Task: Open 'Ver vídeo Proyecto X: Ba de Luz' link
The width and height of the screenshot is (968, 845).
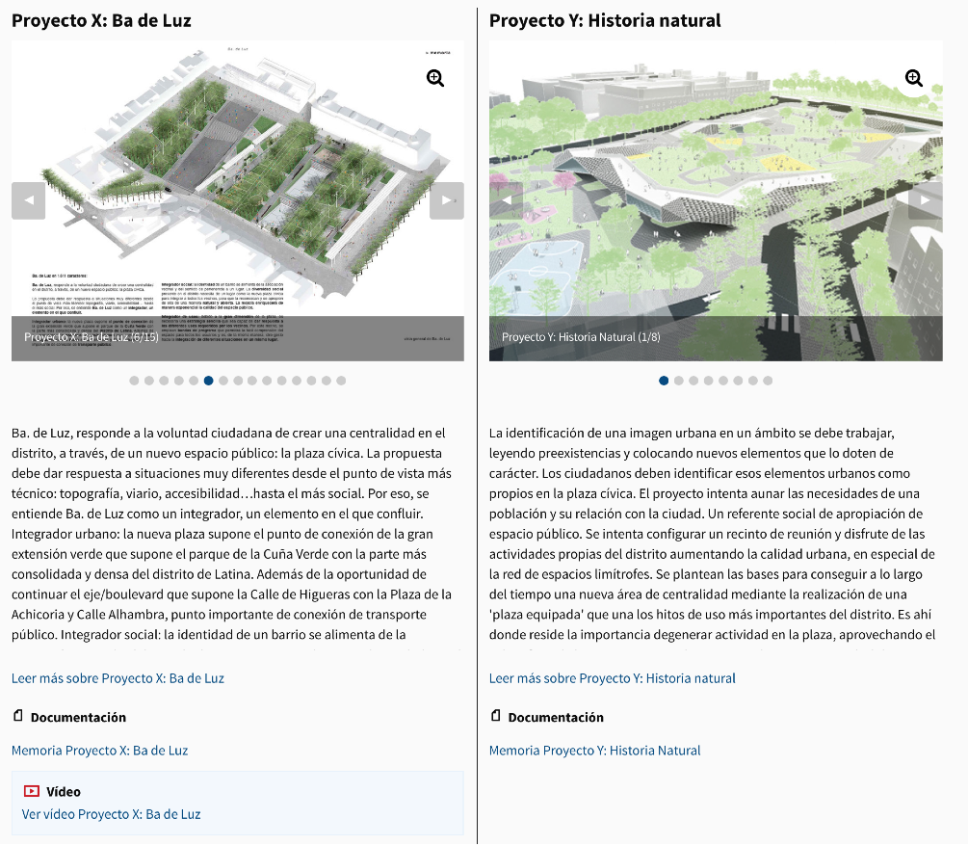Action: pyautogui.click(x=111, y=814)
